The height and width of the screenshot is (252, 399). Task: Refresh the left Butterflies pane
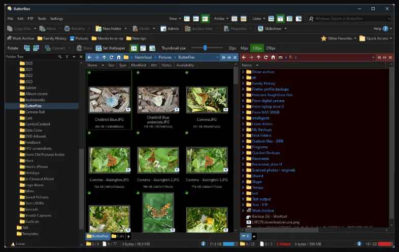[111, 57]
